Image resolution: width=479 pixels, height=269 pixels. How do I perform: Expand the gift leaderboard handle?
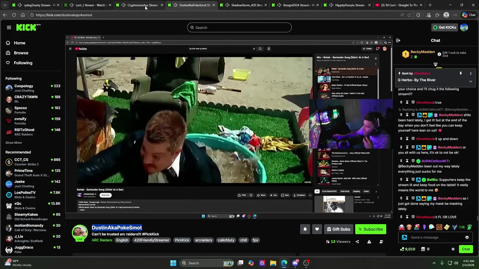(435, 65)
